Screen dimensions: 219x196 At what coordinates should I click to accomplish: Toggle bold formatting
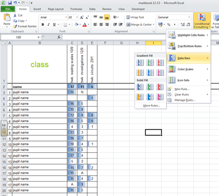point(43,25)
